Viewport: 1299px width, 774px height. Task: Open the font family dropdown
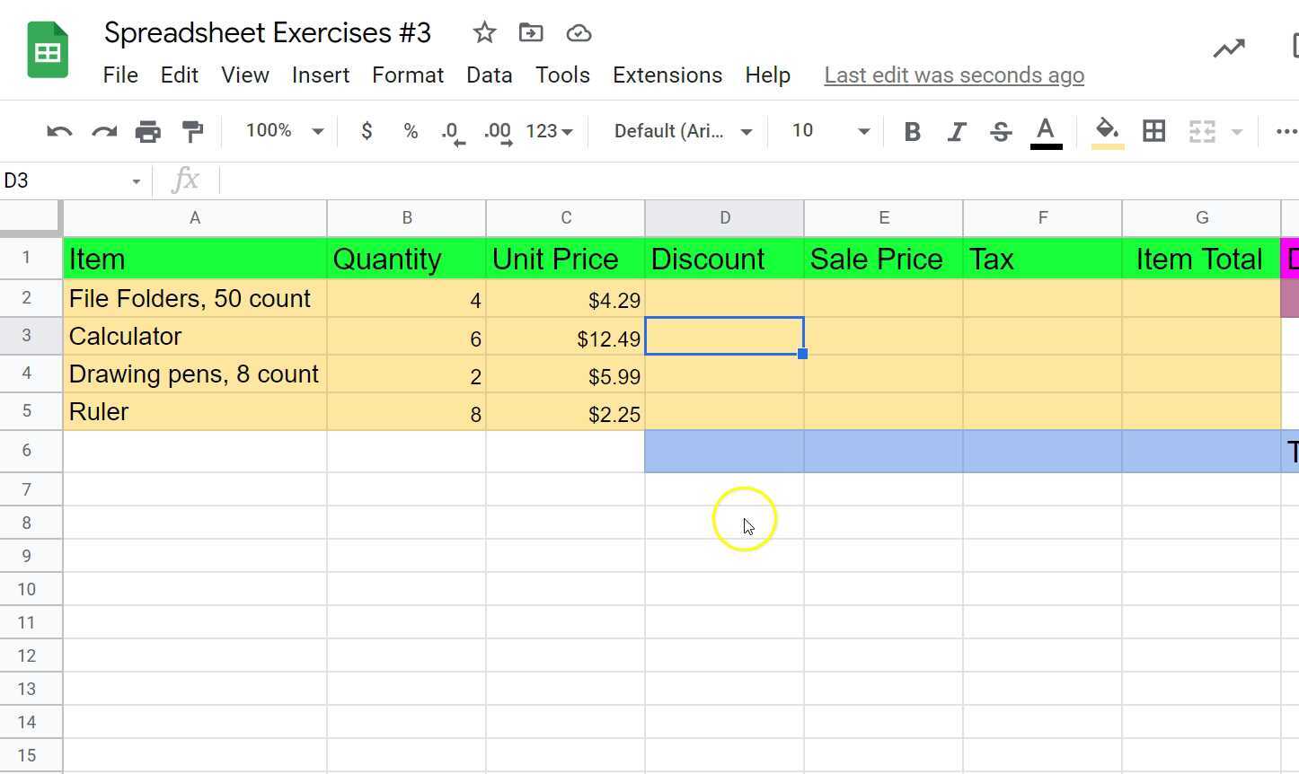680,131
